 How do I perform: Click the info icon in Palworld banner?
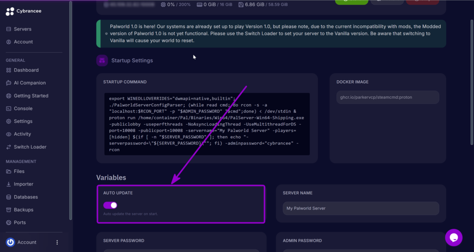tap(106, 33)
